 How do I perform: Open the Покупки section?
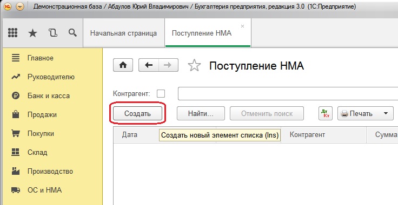[41, 133]
